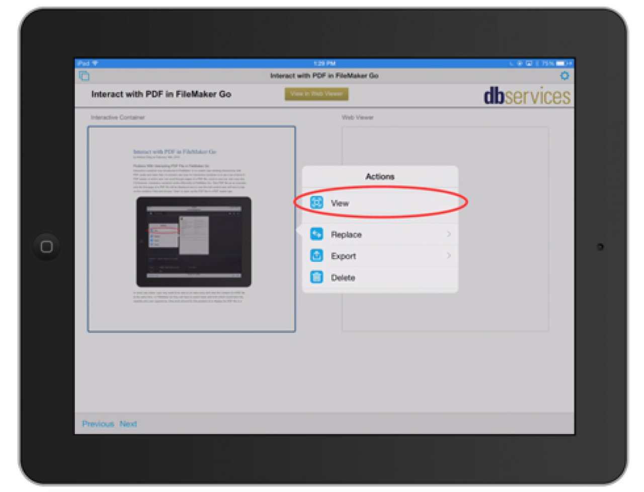
Task: Go to Next record link
Action: pos(128,424)
